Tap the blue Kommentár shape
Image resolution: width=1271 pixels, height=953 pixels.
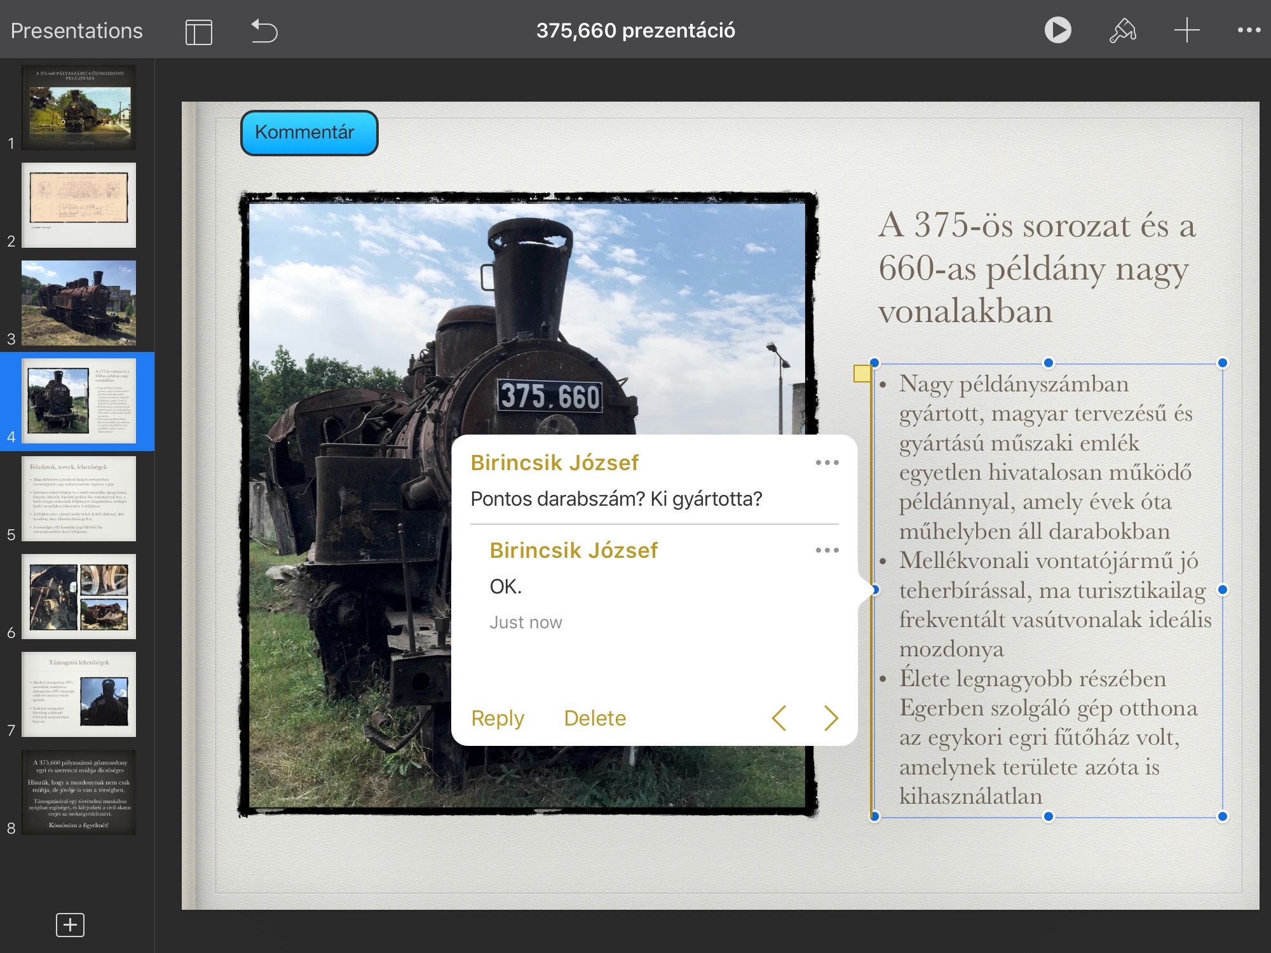(x=309, y=133)
